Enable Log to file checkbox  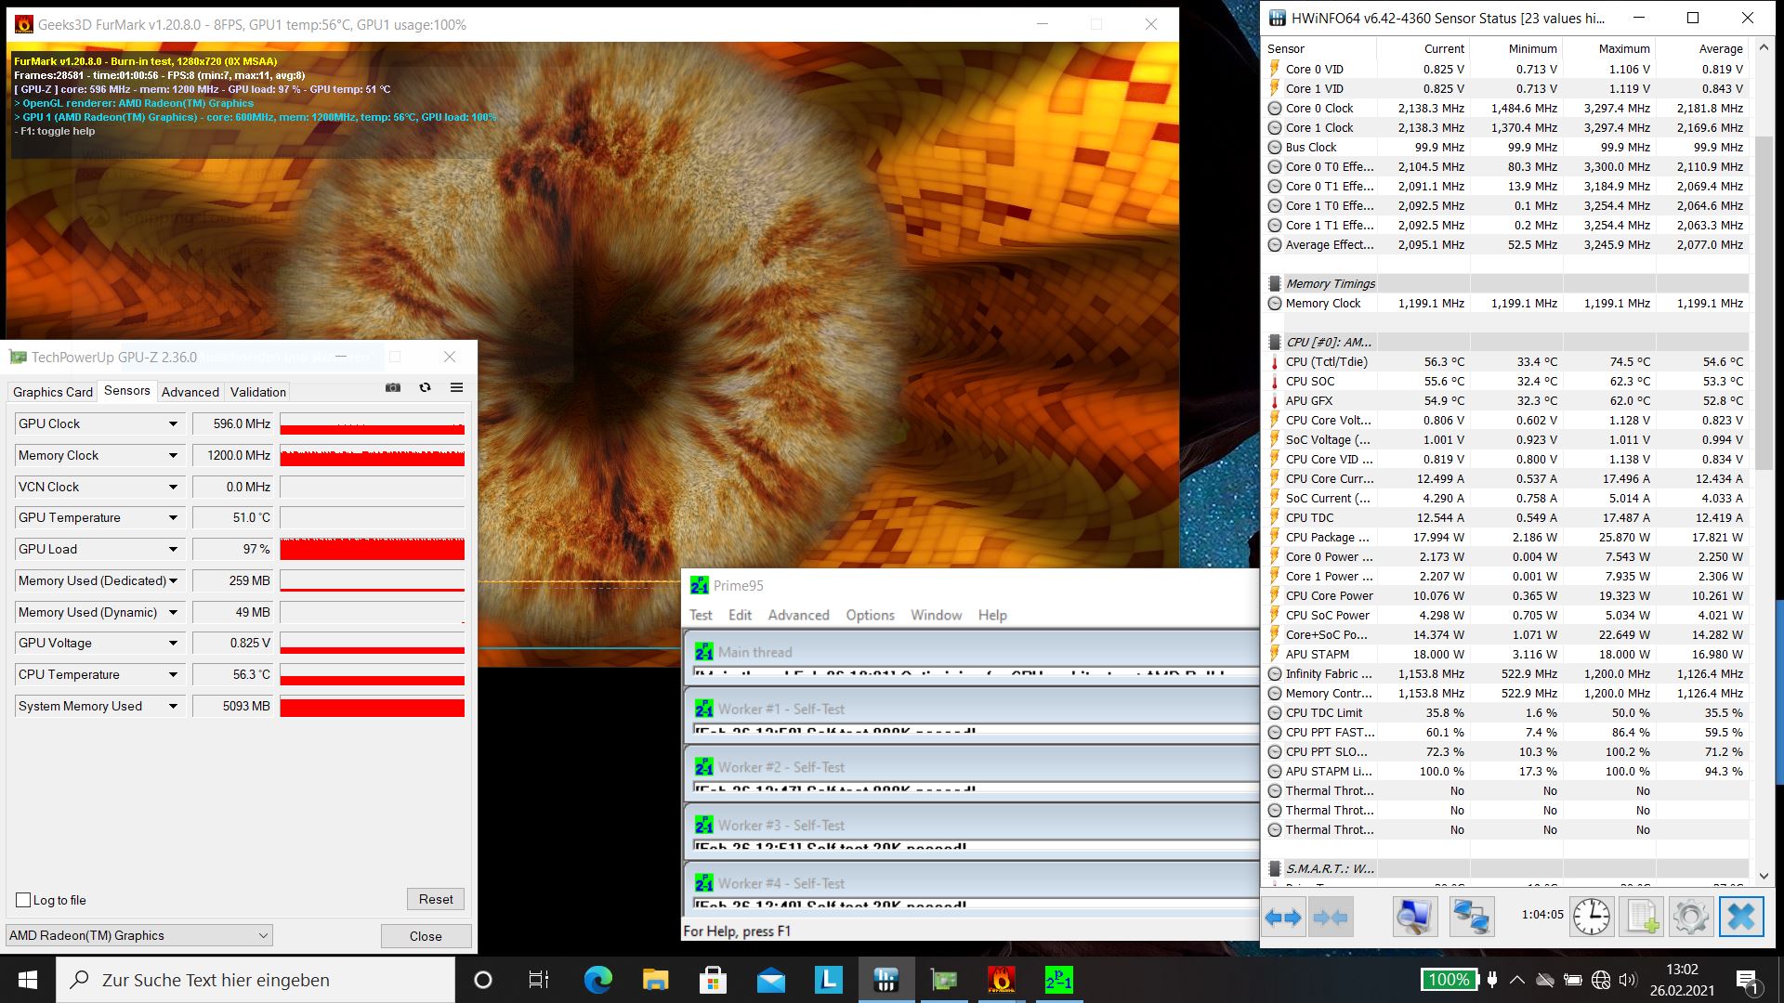pyautogui.click(x=24, y=900)
